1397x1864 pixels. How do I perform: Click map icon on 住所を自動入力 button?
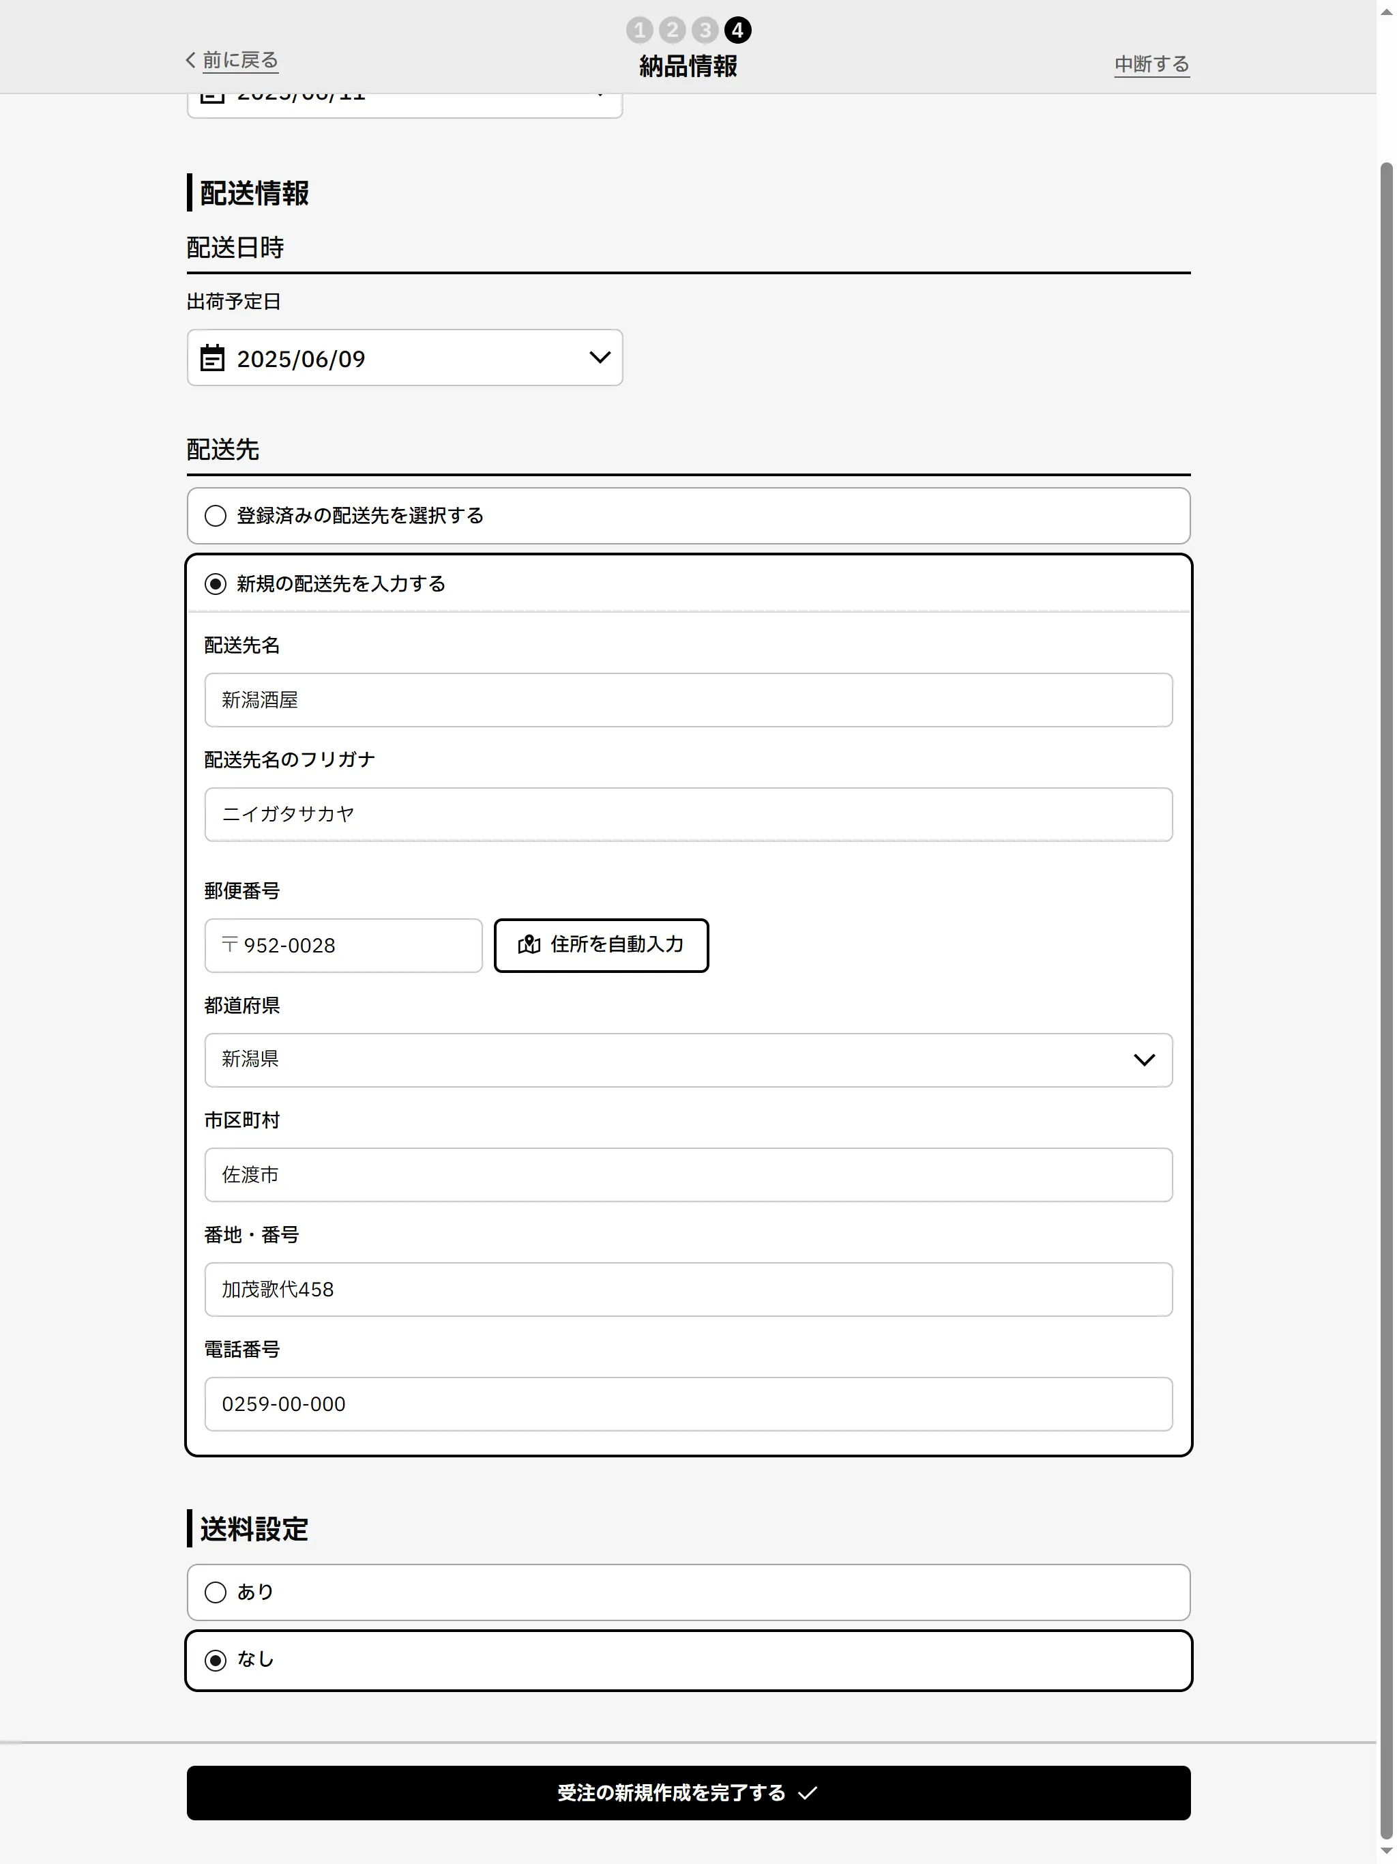pos(529,945)
